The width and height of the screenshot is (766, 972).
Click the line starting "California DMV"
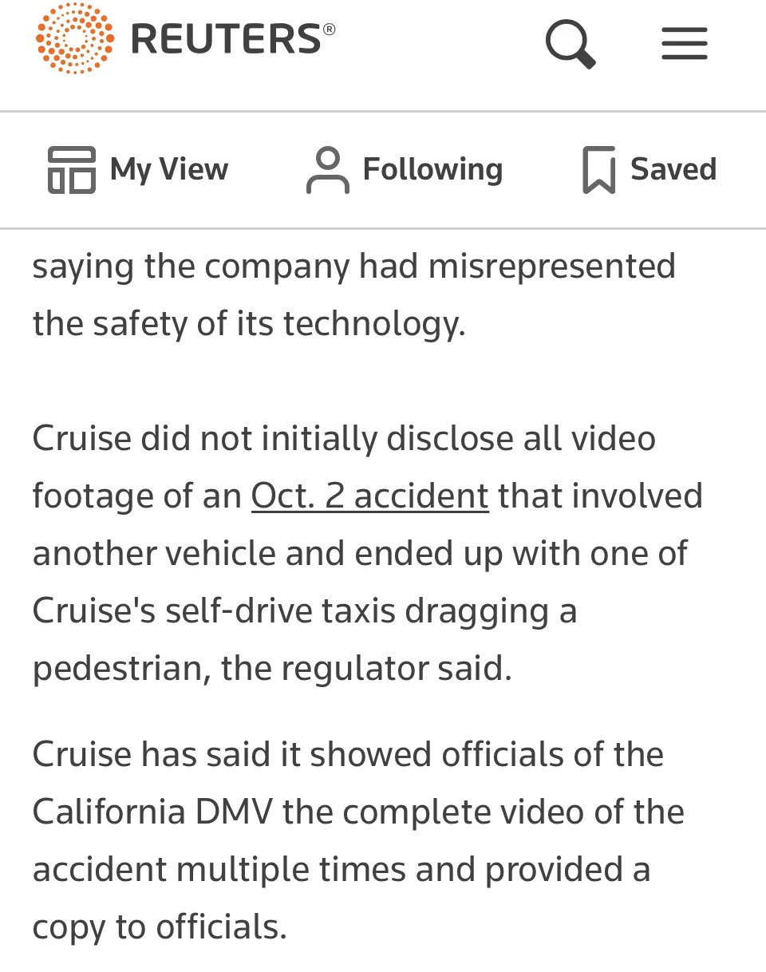pyautogui.click(x=358, y=812)
